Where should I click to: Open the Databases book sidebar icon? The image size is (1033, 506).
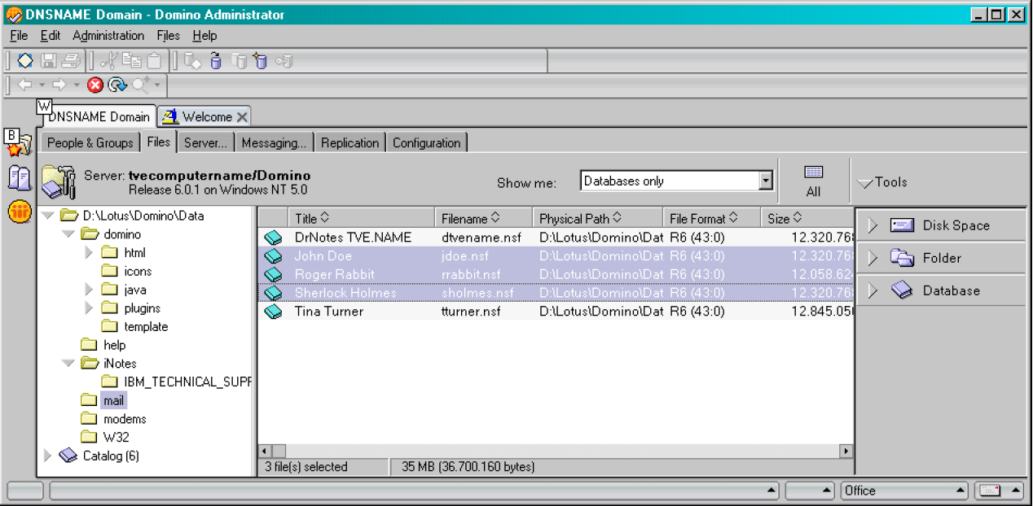click(19, 177)
